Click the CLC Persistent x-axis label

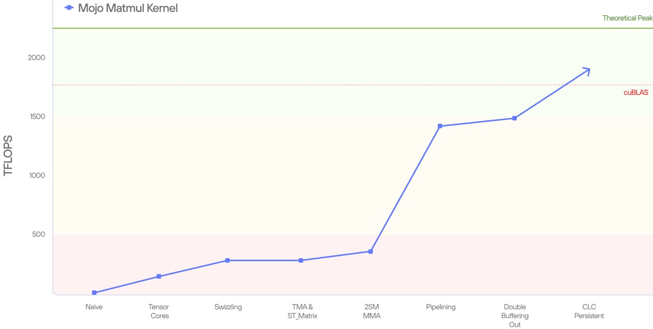click(x=589, y=311)
